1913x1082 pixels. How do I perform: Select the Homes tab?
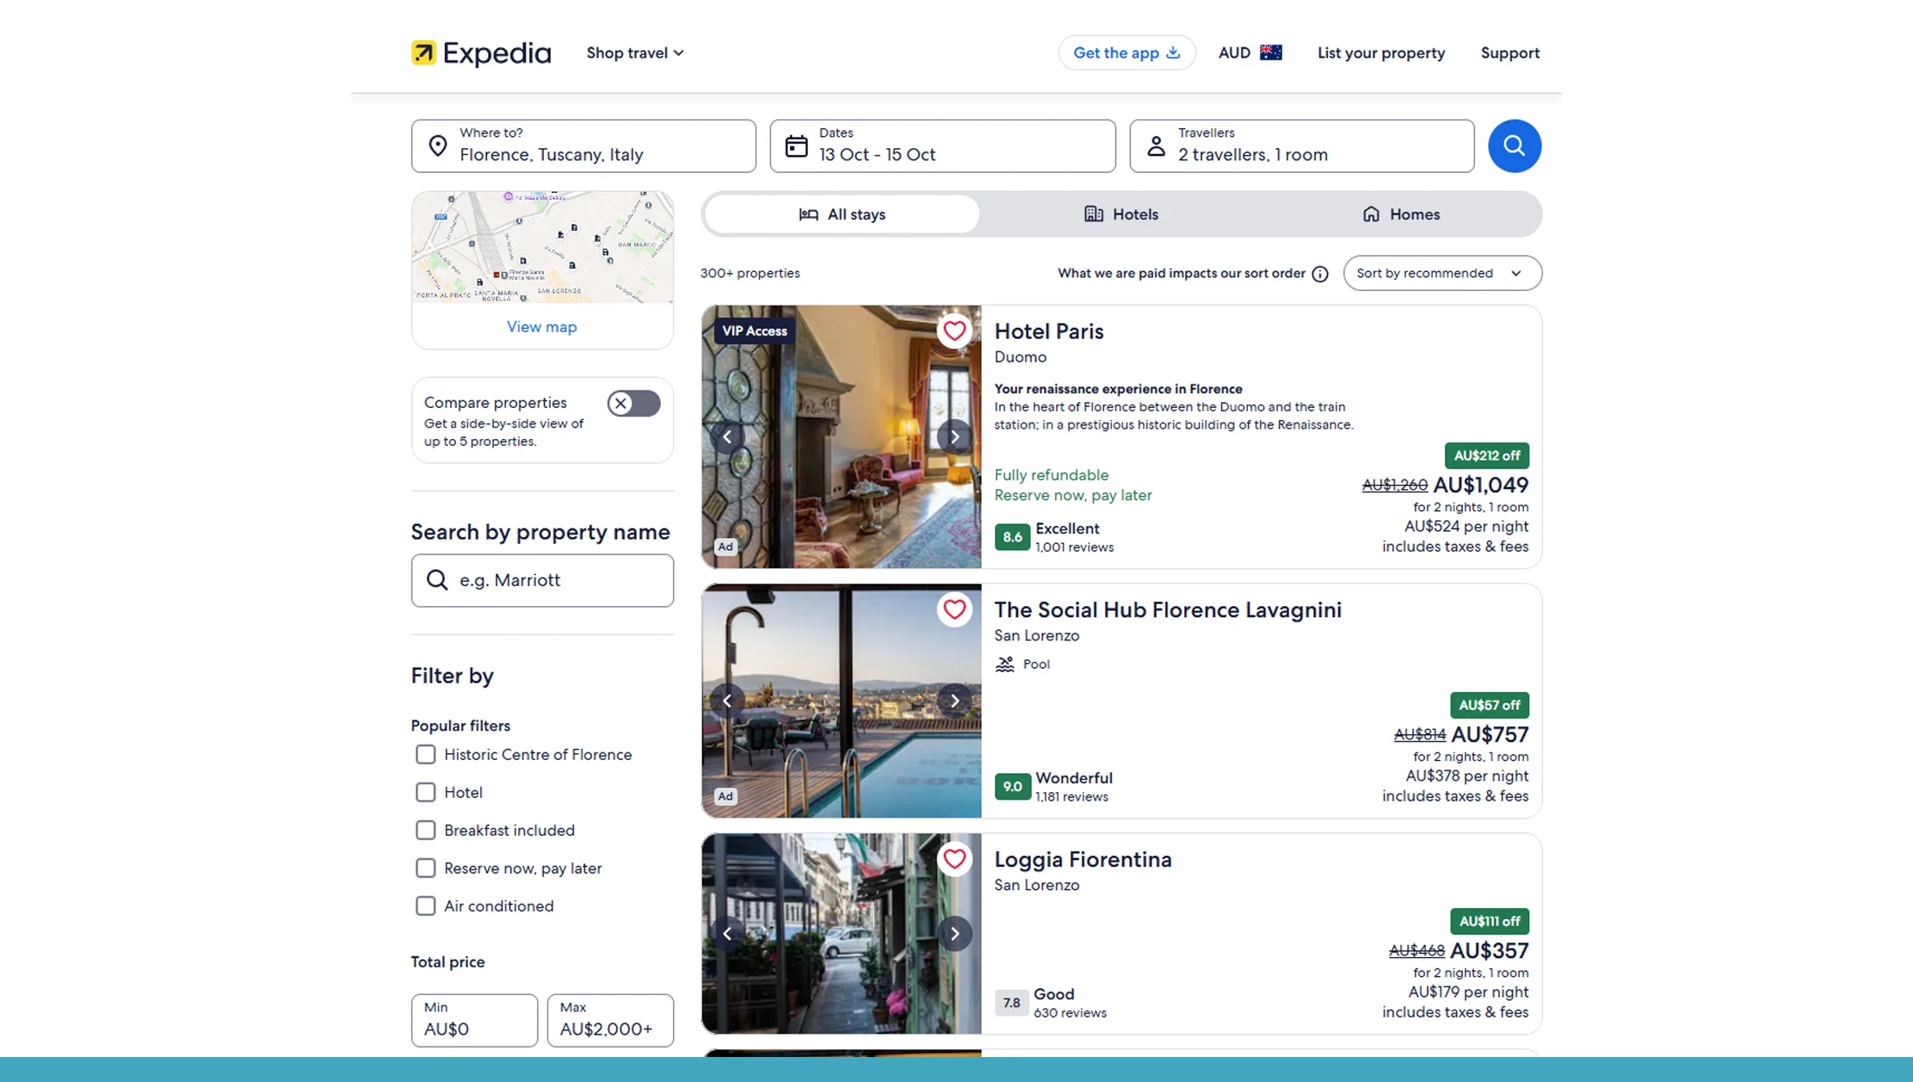1400,213
